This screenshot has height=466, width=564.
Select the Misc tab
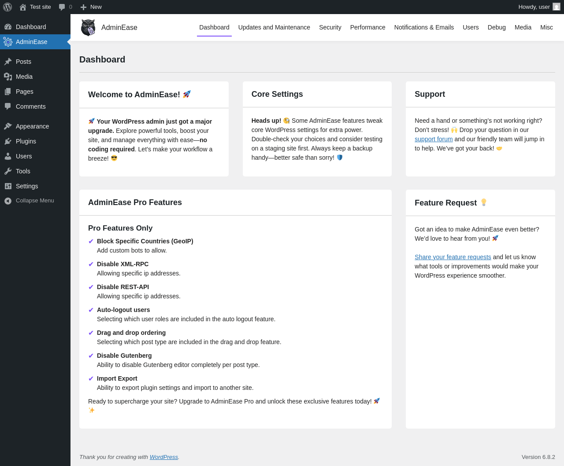point(546,27)
